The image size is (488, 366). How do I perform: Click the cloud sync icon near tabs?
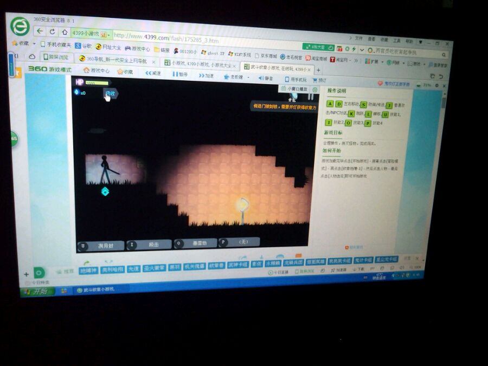pos(32,56)
